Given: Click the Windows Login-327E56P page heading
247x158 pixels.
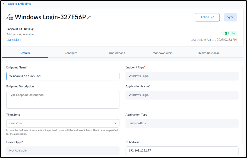Looking at the screenshot, I should [50, 17].
